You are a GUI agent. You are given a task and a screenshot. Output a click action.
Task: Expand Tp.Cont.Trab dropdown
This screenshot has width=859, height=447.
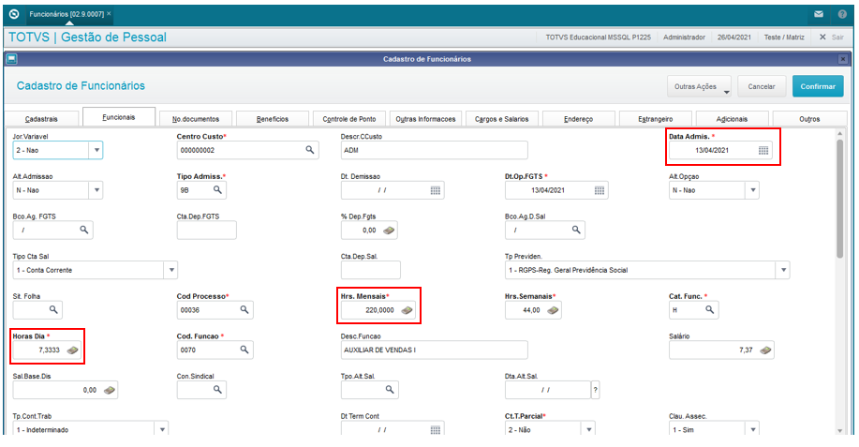tap(162, 430)
